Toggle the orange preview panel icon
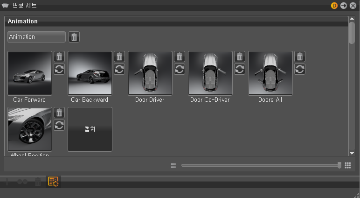Viewport: 360px width, 198px height. point(53,182)
